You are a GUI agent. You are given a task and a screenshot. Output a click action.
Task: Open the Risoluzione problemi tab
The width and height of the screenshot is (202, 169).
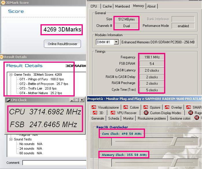152,118
